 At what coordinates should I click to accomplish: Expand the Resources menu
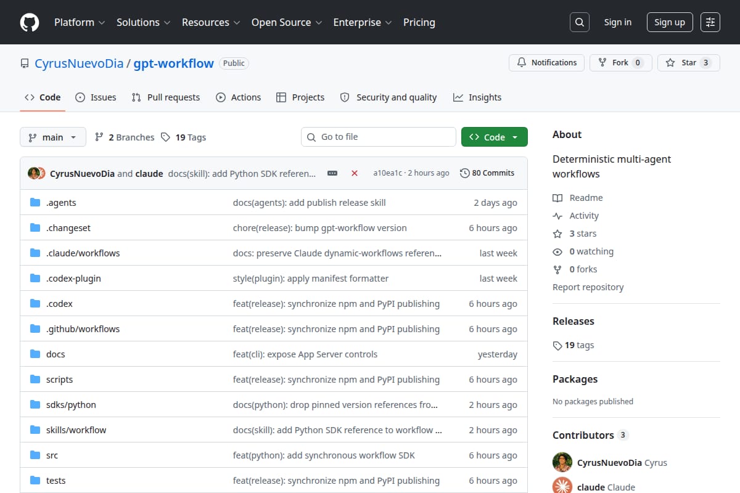[210, 22]
